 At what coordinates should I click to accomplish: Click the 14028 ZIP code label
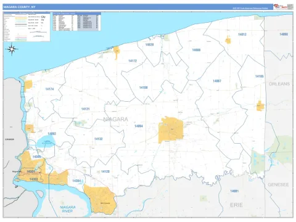point(149,44)
